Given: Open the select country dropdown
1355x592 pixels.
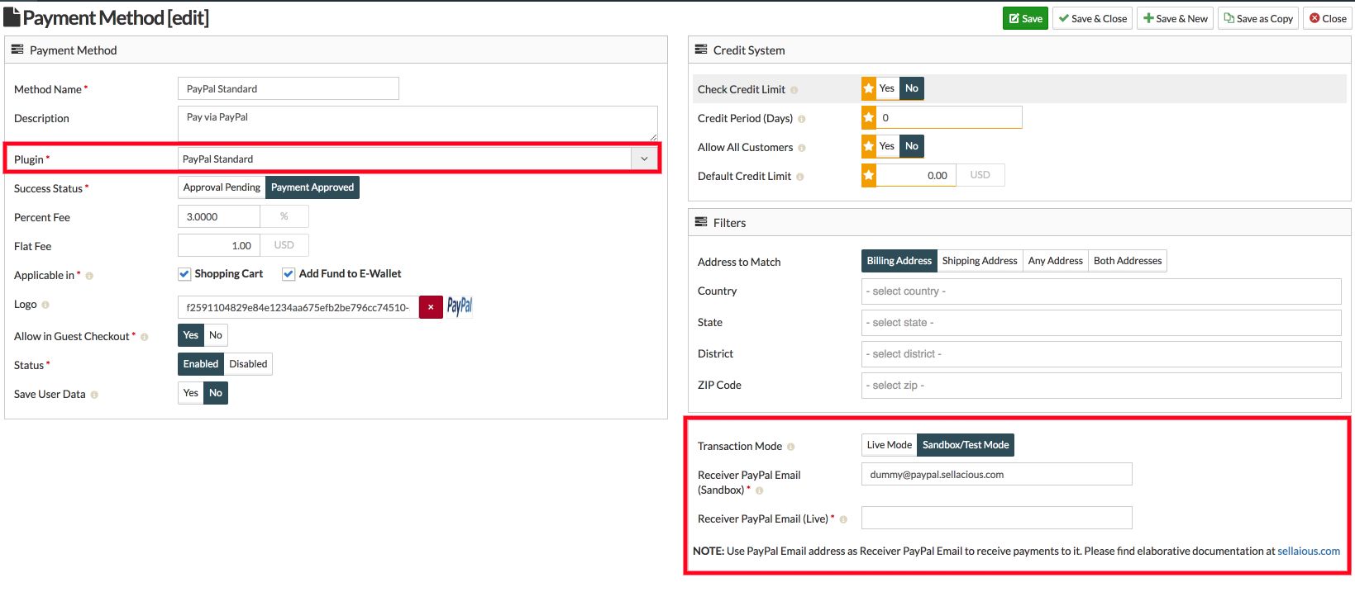Looking at the screenshot, I should [1101, 291].
